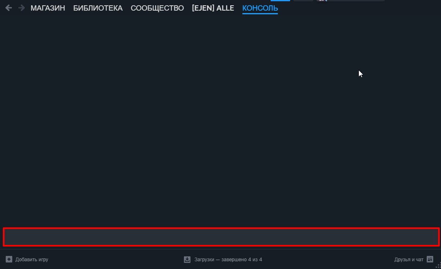The width and height of the screenshot is (441, 269).
Task: Click the Добавить игру label
Action: coord(32,260)
